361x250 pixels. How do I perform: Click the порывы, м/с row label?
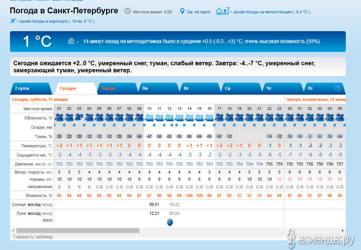point(41,180)
